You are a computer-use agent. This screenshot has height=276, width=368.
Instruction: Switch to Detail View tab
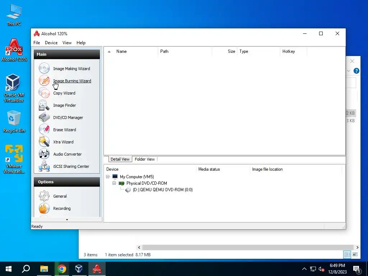(x=120, y=159)
